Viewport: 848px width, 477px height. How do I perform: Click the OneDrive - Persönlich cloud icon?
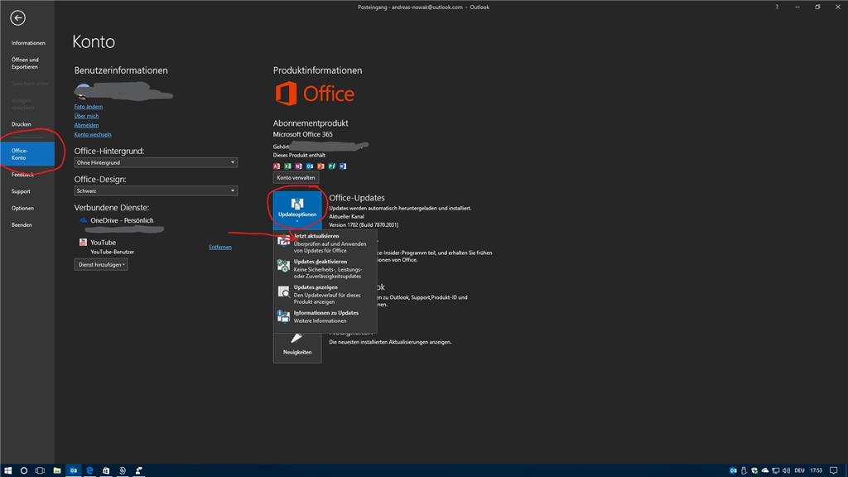pos(83,220)
